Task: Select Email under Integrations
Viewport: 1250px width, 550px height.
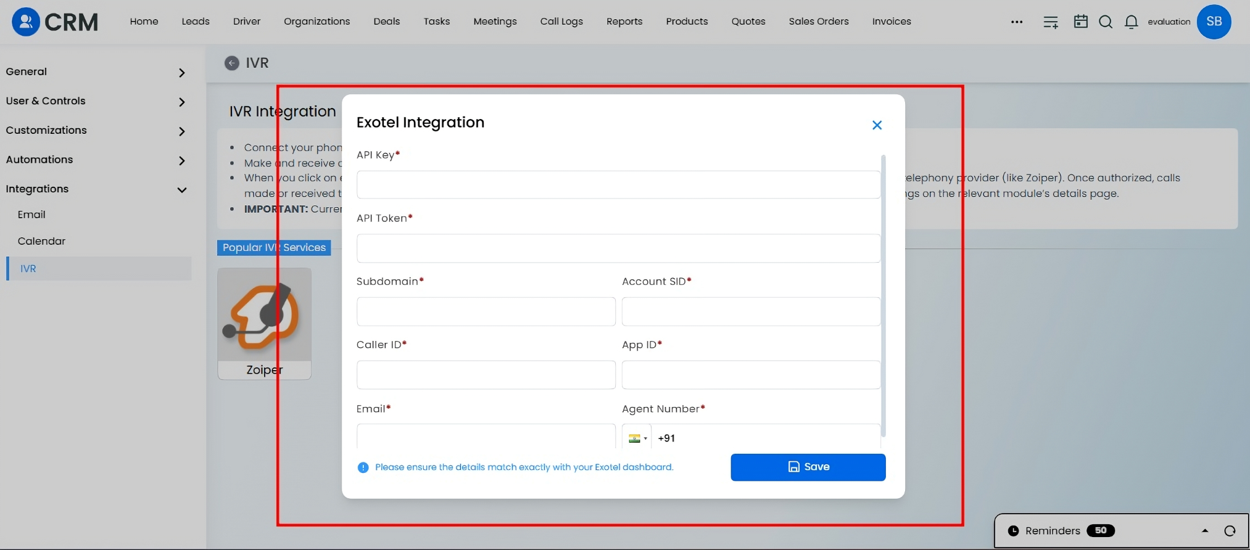Action: (x=31, y=215)
